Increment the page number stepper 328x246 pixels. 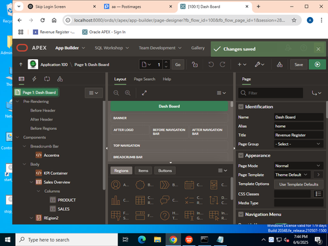(166, 62)
